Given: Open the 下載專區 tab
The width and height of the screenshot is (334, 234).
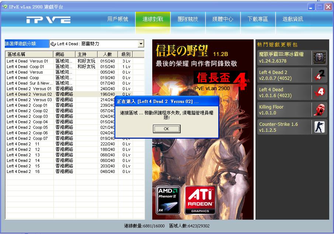Looking at the screenshot, I should (x=258, y=19).
